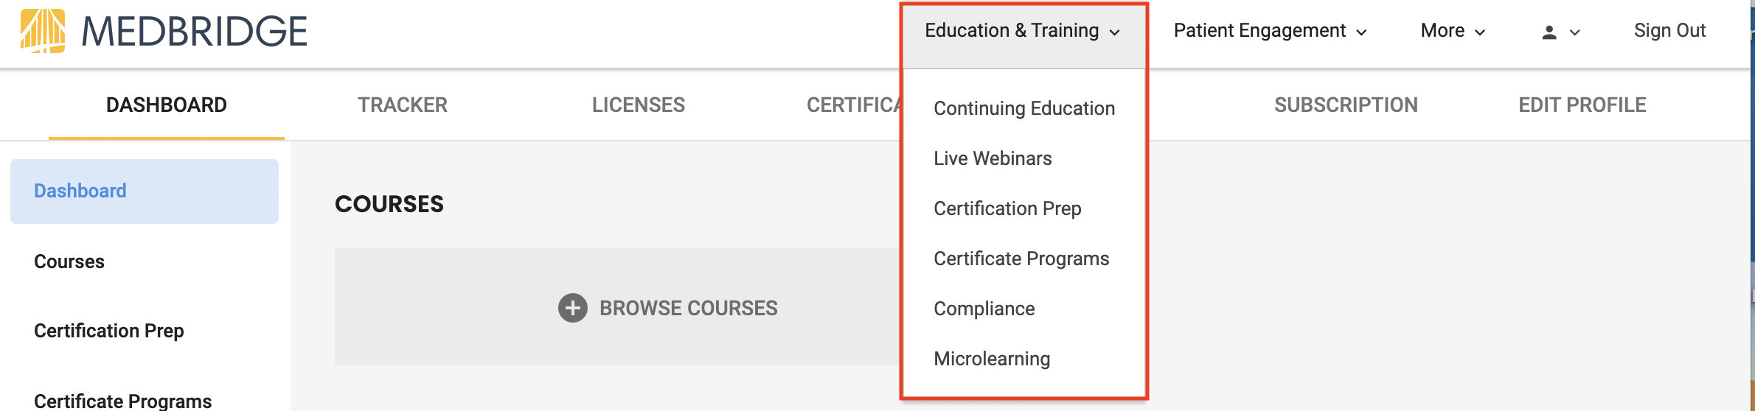The image size is (1755, 411).
Task: Expand the More dropdown menu
Action: 1453,31
